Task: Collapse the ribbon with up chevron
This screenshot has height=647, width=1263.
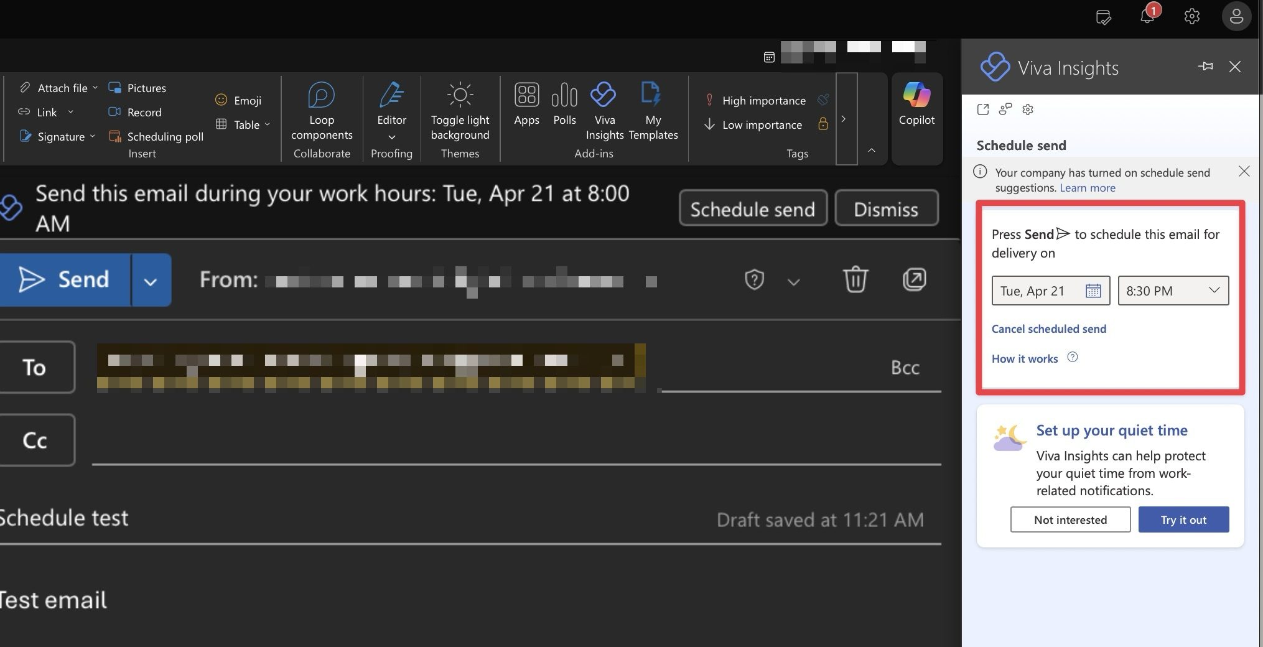Action: coord(872,150)
